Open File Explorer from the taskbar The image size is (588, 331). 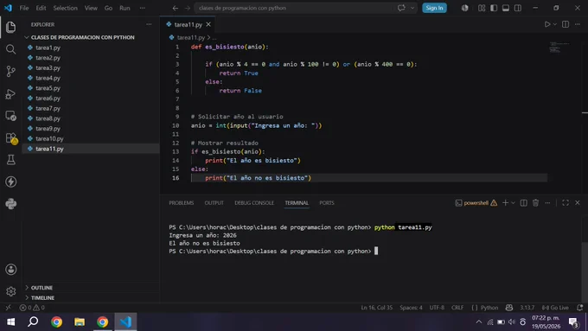(x=80, y=322)
